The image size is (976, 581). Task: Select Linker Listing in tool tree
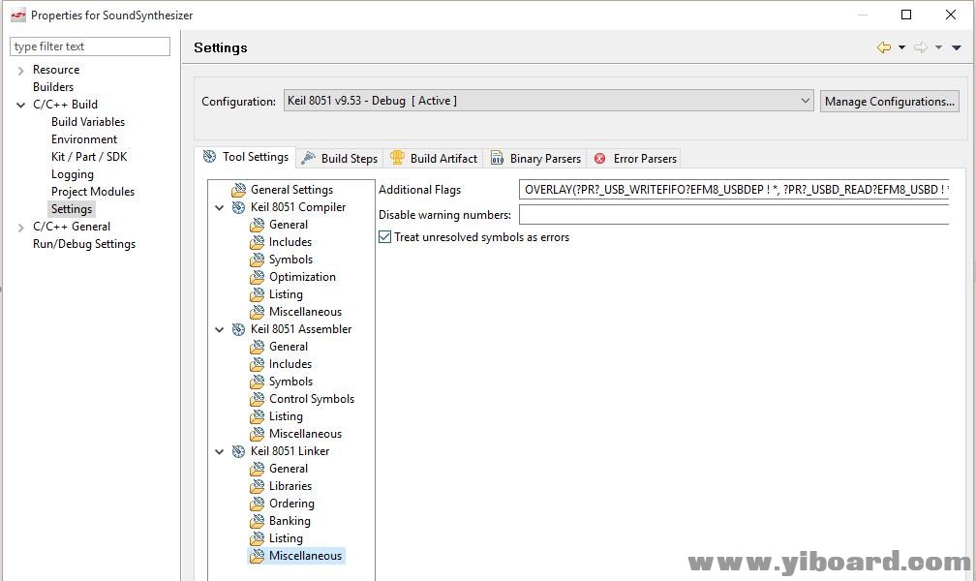click(x=286, y=538)
